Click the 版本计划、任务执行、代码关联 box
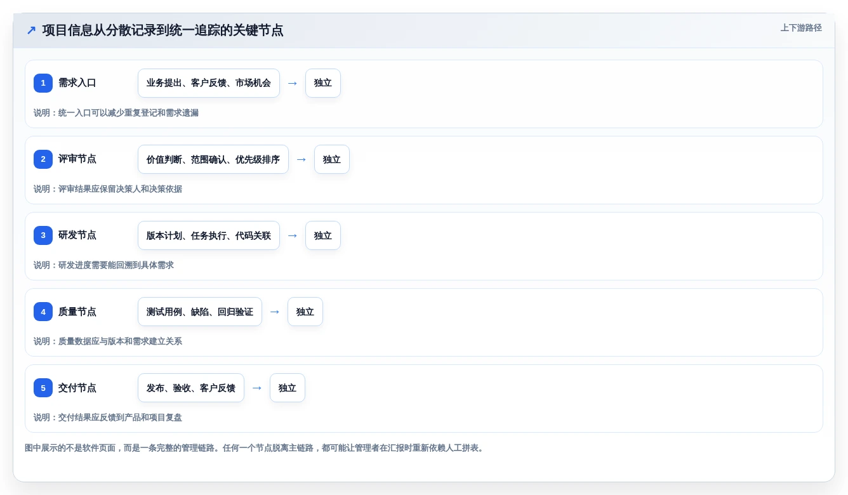The width and height of the screenshot is (848, 495). 209,235
